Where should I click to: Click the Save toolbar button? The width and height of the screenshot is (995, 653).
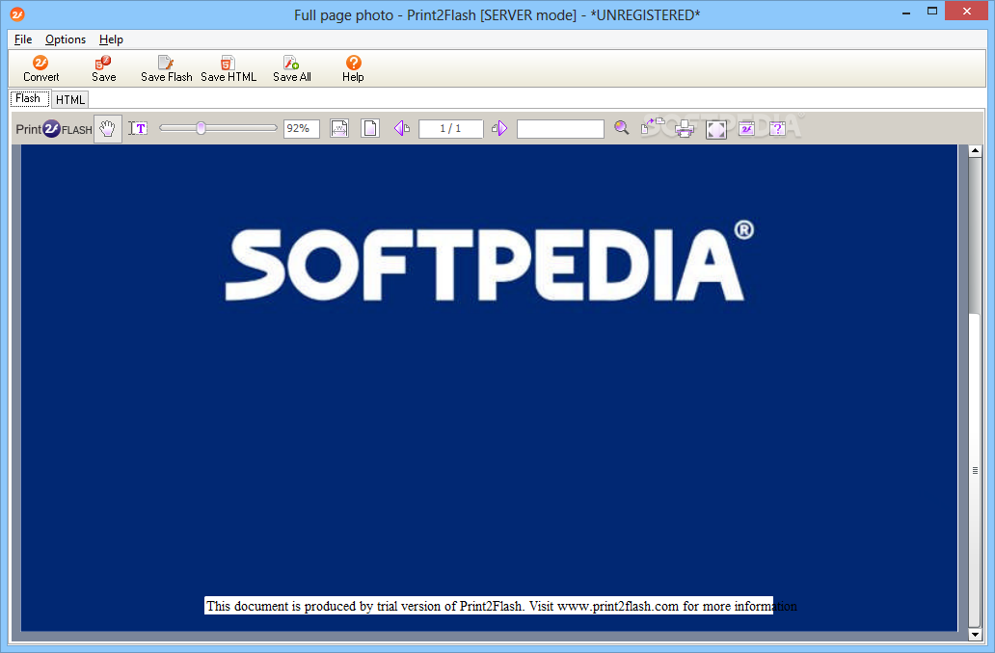coord(103,68)
